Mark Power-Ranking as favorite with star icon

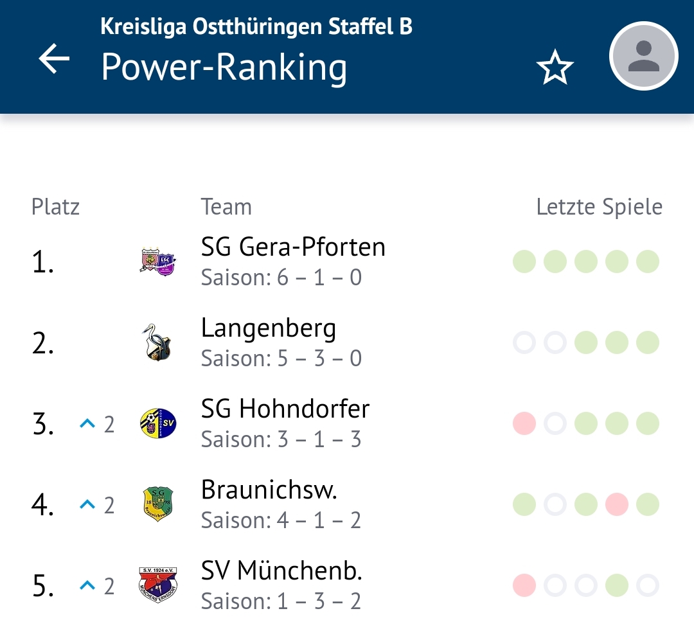[x=555, y=67]
